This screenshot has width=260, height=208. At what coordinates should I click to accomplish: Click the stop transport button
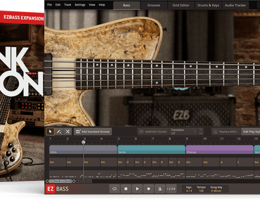coord(126,189)
